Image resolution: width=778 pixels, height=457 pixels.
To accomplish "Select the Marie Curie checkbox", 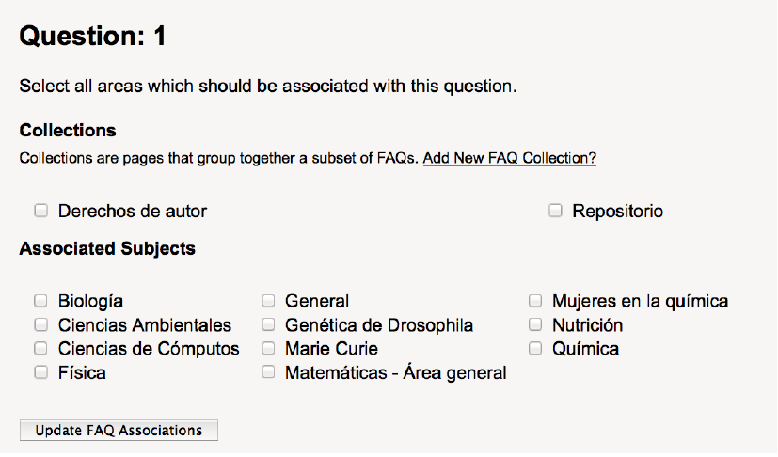I will tap(268, 348).
